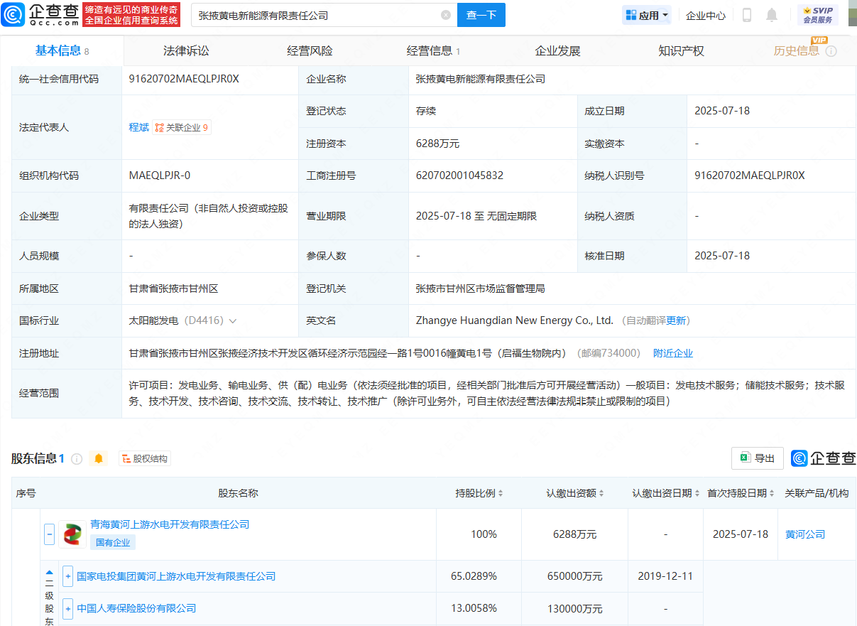857x626 pixels.
Task: Open legal representative 程斌 link
Action: [138, 127]
